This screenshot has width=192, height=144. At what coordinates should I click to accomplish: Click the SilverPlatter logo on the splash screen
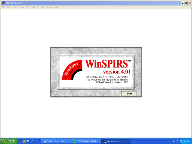72,70
